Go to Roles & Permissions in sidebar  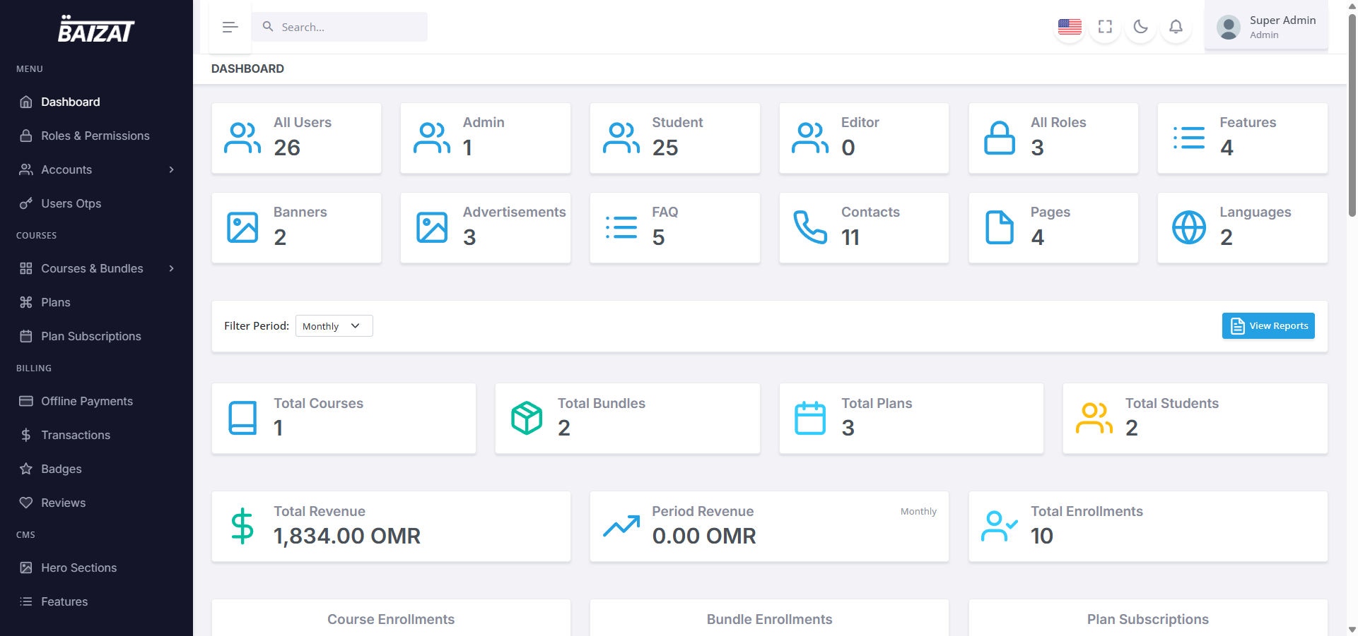tap(95, 136)
